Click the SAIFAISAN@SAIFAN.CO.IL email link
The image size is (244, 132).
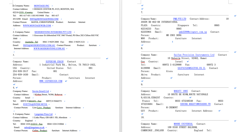tap(191, 68)
